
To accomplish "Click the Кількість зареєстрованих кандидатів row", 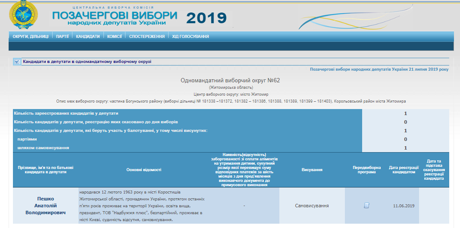I will 66,113.
